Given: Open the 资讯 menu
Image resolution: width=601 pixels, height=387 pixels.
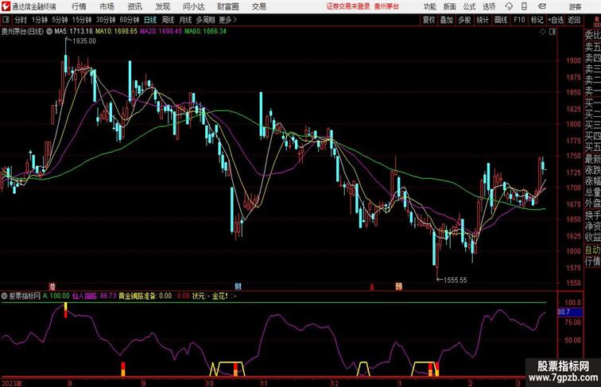Looking at the screenshot, I should coord(134,6).
